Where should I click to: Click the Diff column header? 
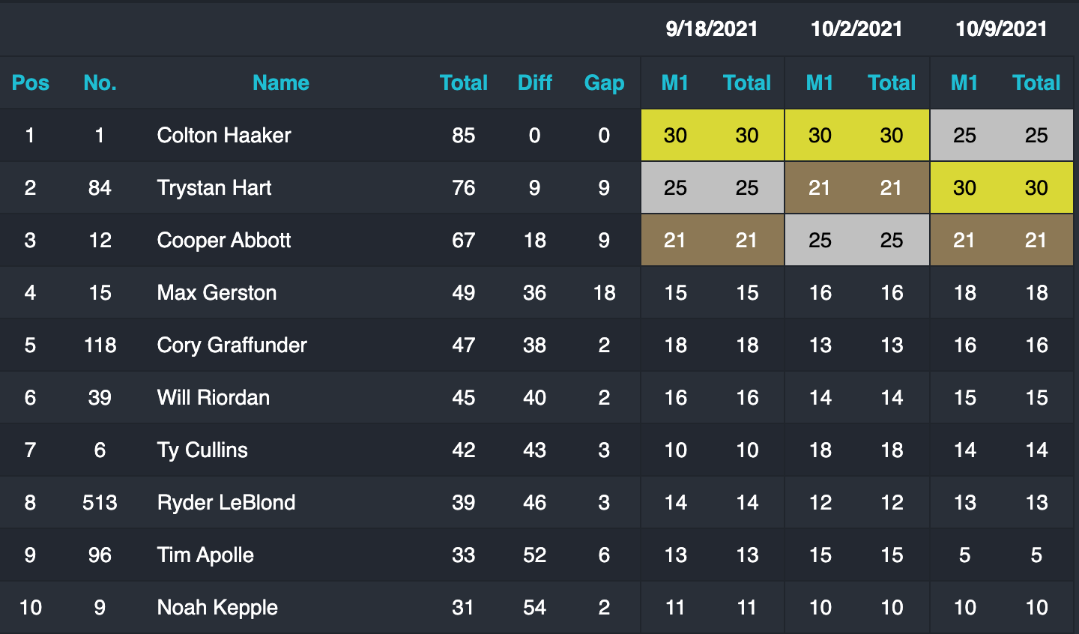(x=534, y=82)
